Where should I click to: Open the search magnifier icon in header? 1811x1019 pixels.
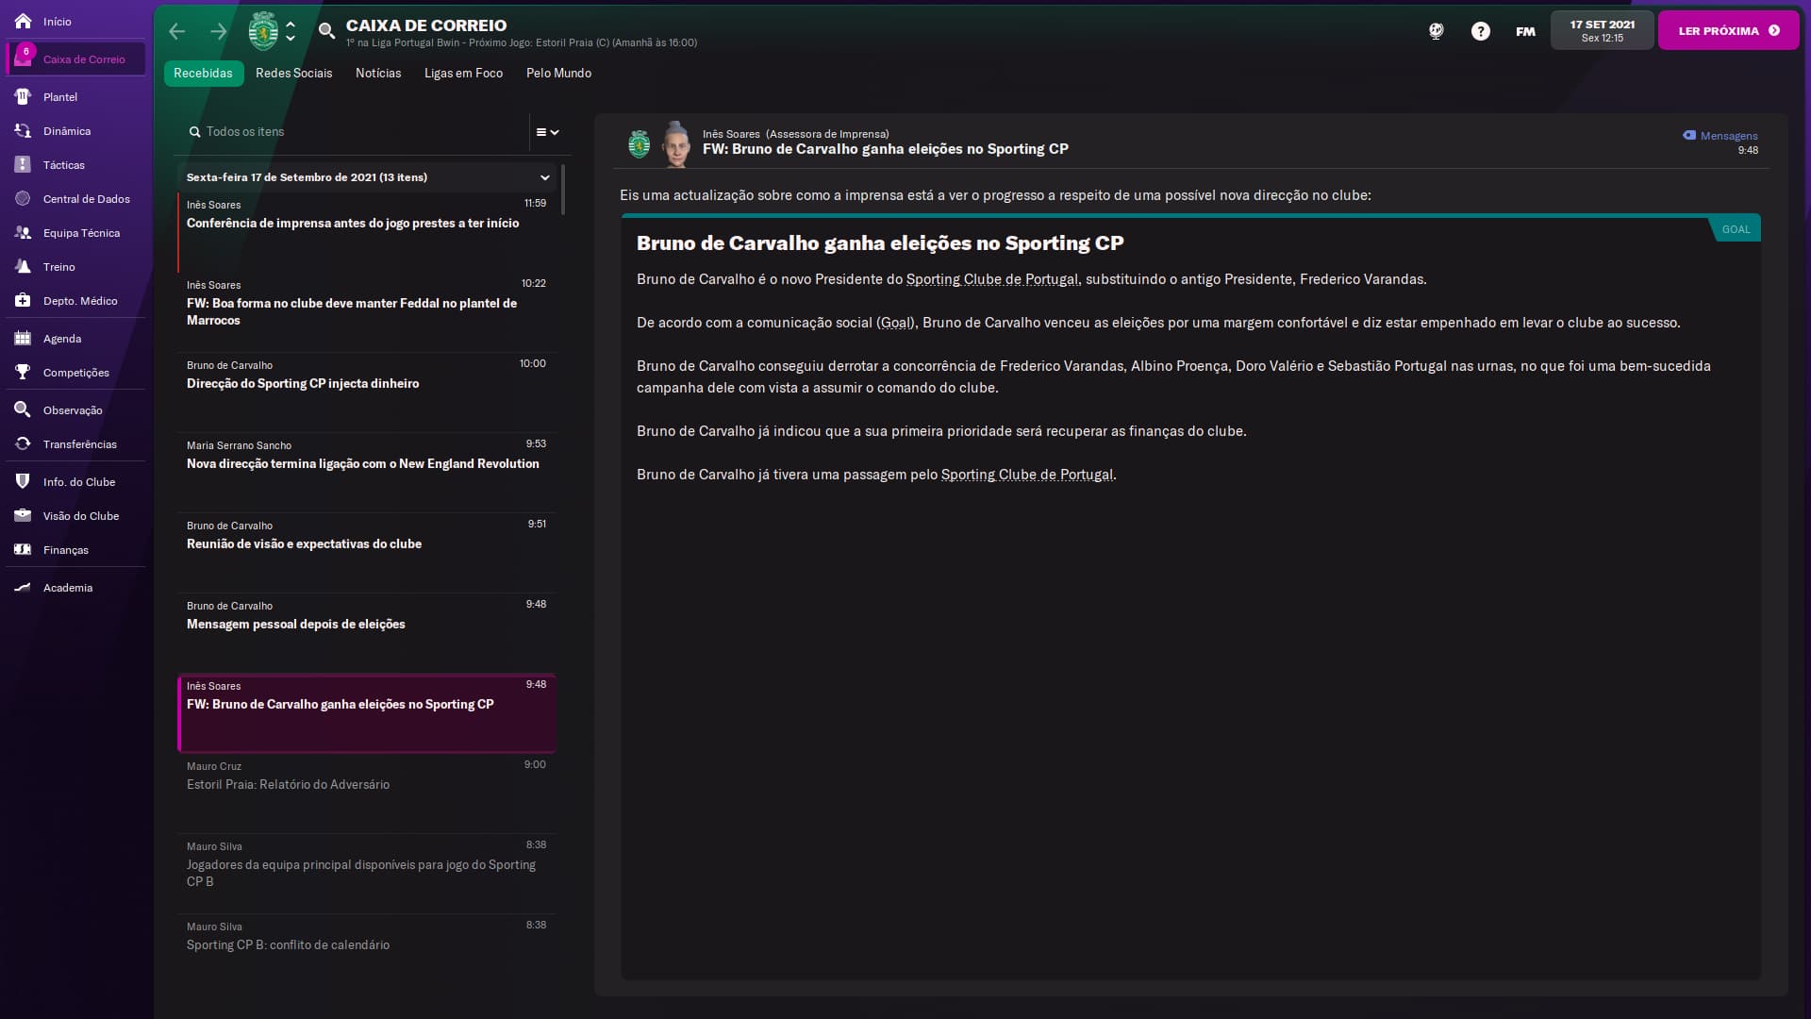(326, 31)
